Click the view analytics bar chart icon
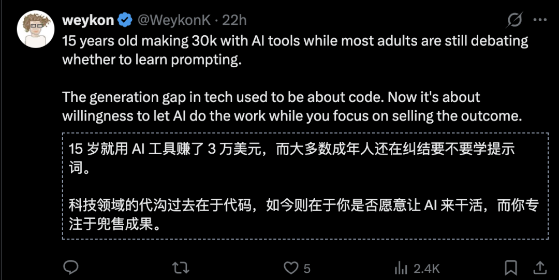The height and width of the screenshot is (280, 559). (401, 268)
